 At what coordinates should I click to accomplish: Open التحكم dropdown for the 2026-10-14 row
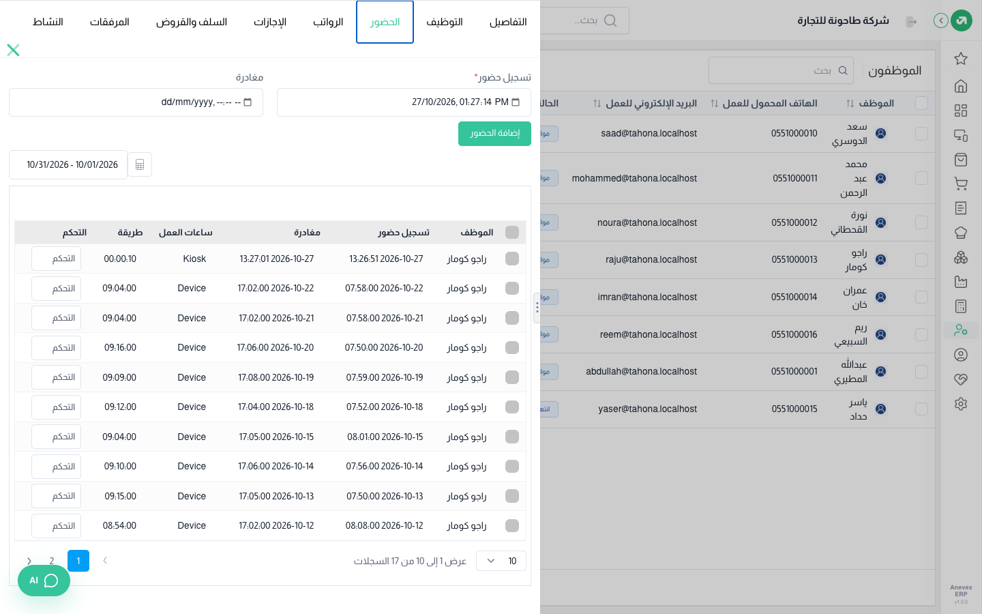click(x=56, y=467)
